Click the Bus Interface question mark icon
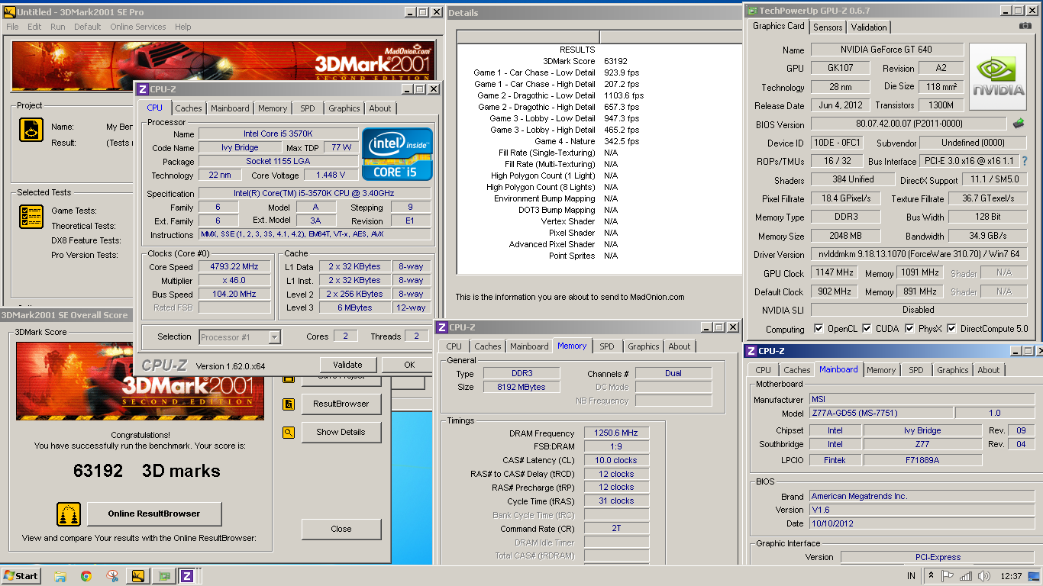 pyautogui.click(x=1025, y=161)
